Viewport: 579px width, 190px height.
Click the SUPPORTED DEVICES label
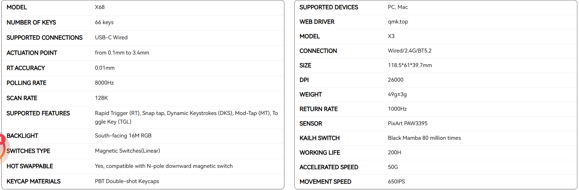329,7
